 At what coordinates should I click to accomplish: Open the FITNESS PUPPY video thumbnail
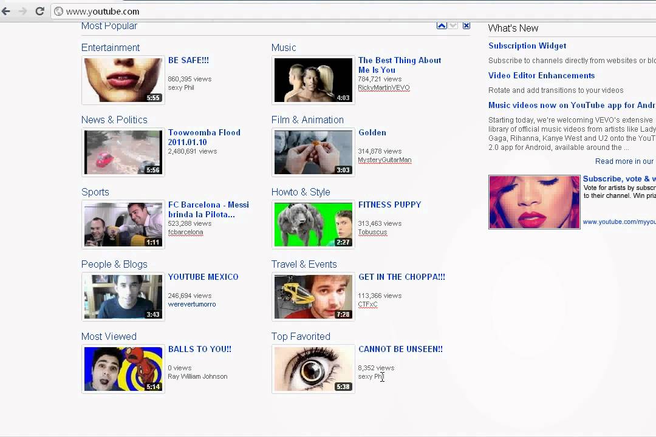click(313, 225)
